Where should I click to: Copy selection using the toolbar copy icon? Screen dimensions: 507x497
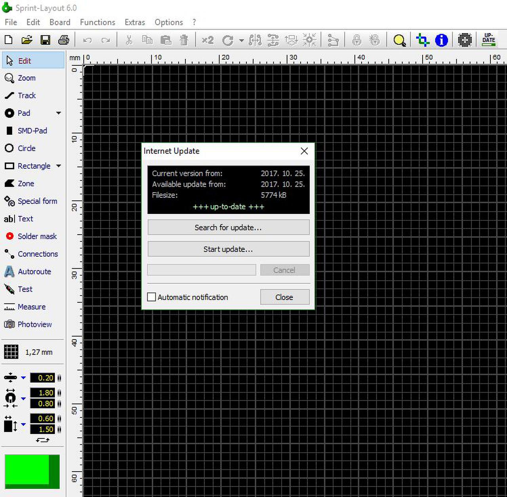(147, 40)
